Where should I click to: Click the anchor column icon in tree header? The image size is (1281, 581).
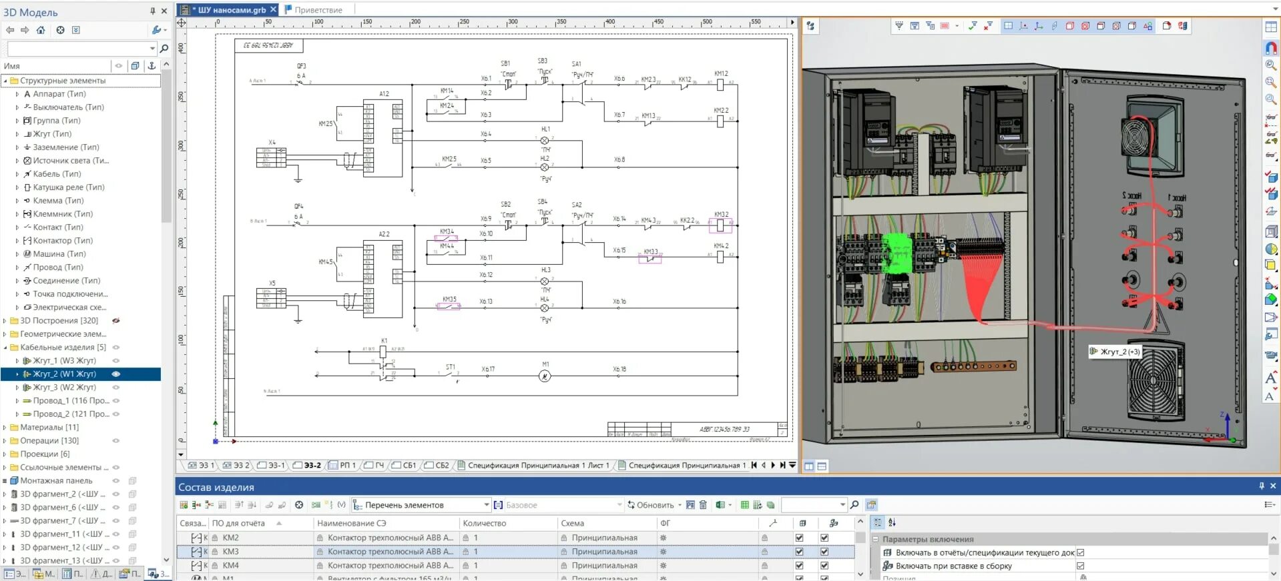coord(152,65)
